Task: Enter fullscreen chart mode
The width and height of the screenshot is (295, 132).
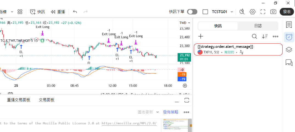Action: (263, 12)
